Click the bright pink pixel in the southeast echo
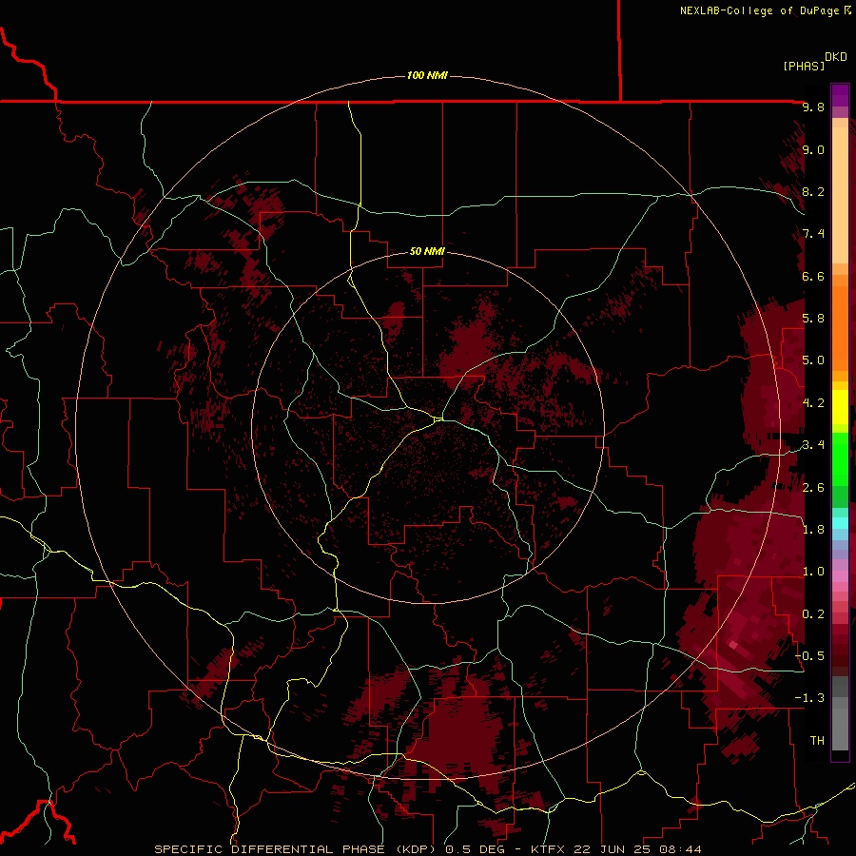856x856 pixels. click(x=733, y=645)
